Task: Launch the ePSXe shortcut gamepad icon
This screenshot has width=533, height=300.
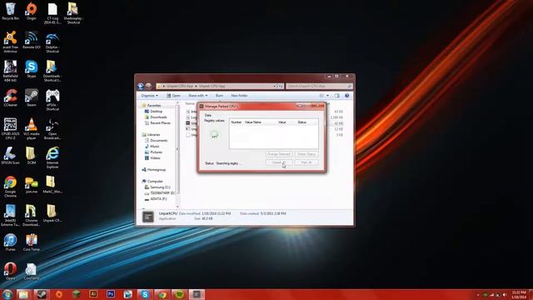Action: [x=52, y=100]
